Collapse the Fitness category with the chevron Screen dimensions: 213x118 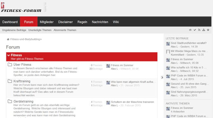tap(9, 55)
